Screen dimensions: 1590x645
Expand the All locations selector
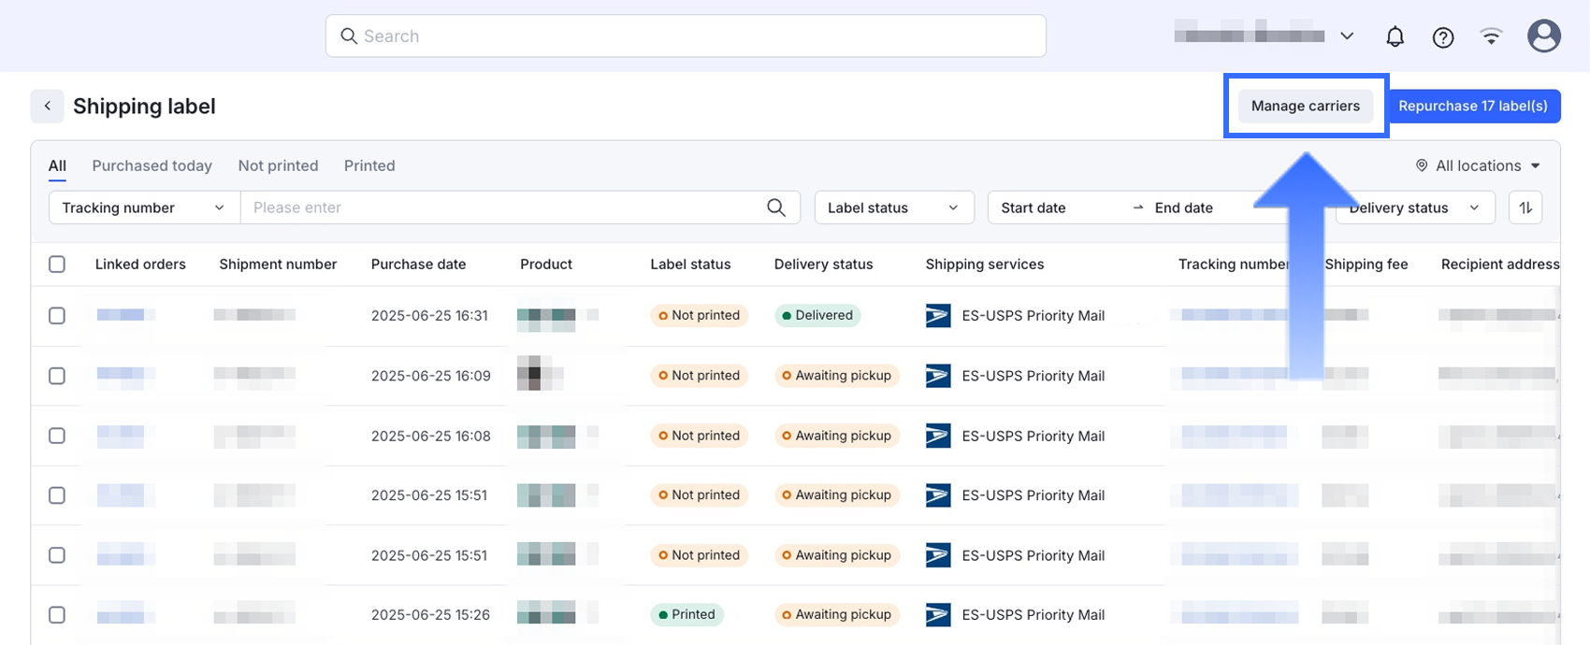[x=1478, y=165]
